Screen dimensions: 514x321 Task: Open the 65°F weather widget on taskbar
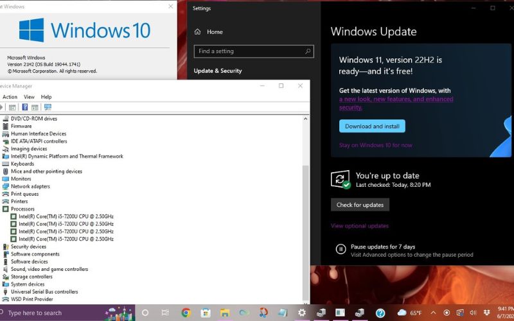click(x=409, y=313)
